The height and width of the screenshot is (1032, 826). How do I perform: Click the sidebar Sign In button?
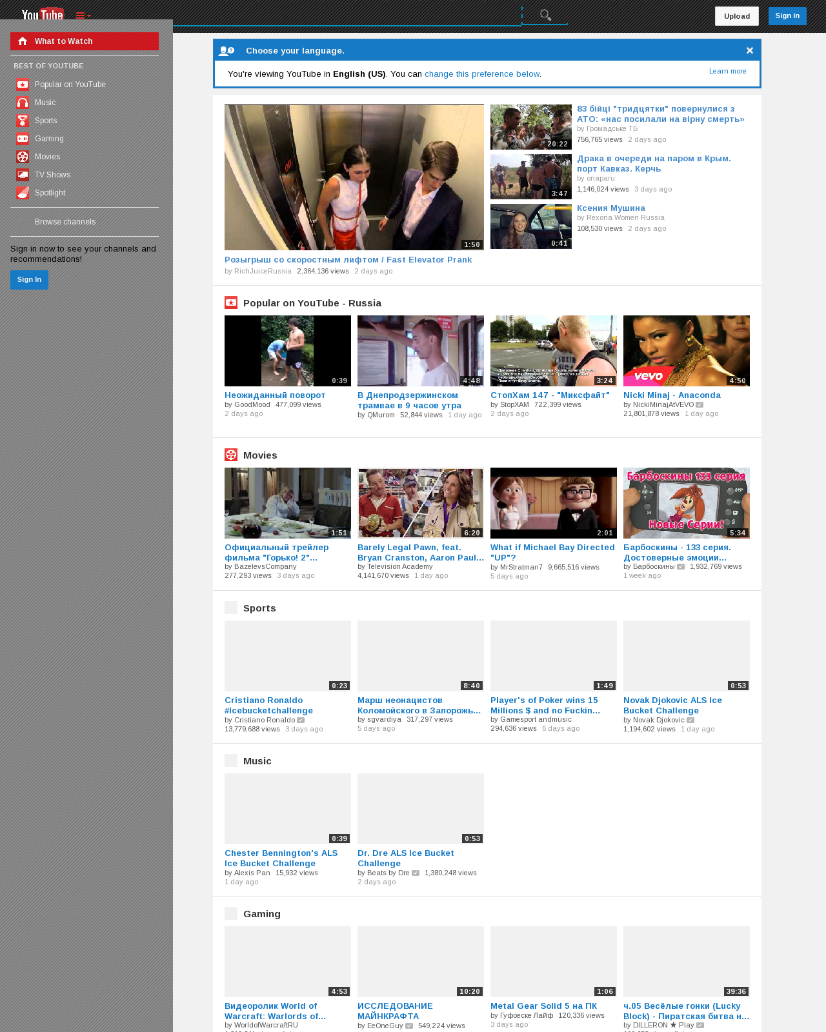tap(29, 280)
